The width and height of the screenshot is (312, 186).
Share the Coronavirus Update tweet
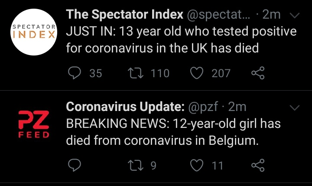(x=258, y=165)
